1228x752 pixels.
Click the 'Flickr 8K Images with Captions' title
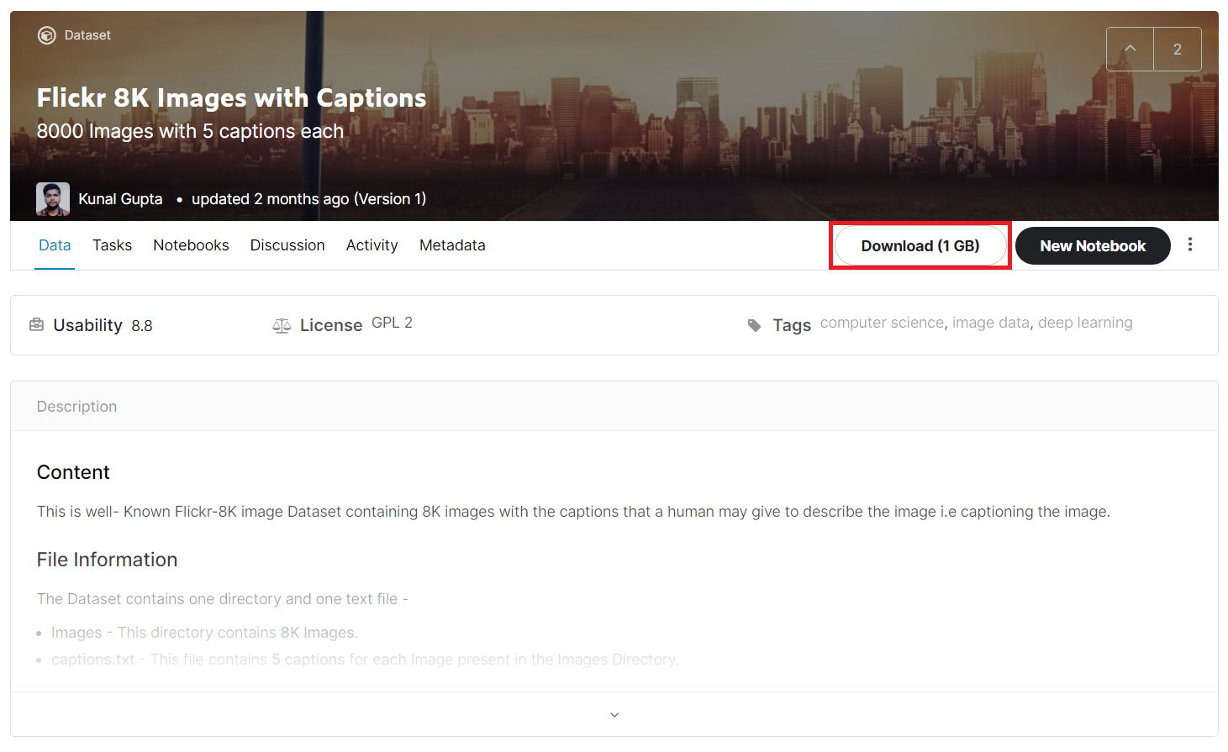(231, 98)
